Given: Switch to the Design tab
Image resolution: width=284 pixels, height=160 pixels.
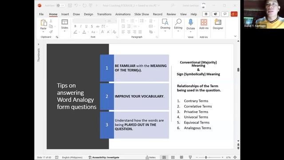Looking at the screenshot, I should click(x=88, y=14).
